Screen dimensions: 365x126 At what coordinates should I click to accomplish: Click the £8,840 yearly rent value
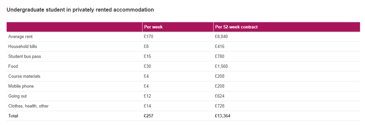click(221, 36)
